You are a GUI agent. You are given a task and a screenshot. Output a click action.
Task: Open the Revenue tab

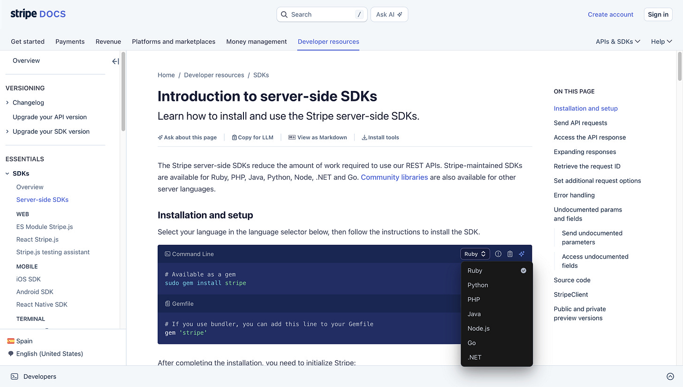pos(108,41)
